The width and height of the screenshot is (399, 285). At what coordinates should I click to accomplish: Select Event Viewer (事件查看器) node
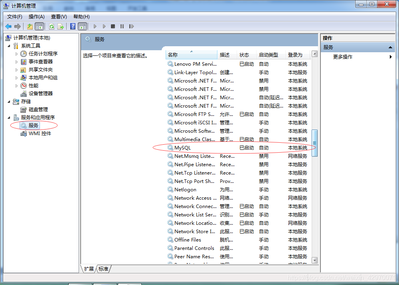click(41, 61)
